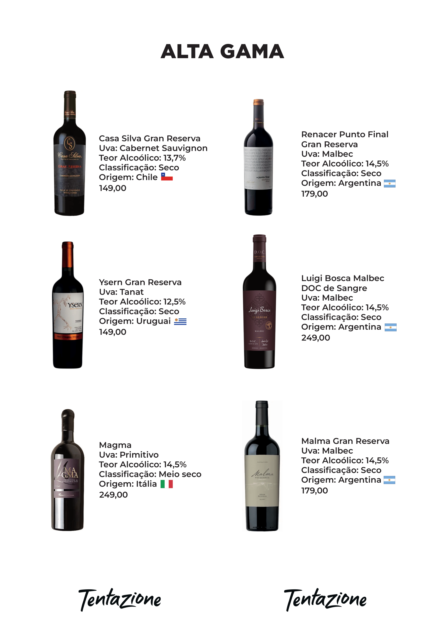Click the Italy flag icon
Image resolution: width=445 pixels, height=630 pixels.
pos(167,484)
